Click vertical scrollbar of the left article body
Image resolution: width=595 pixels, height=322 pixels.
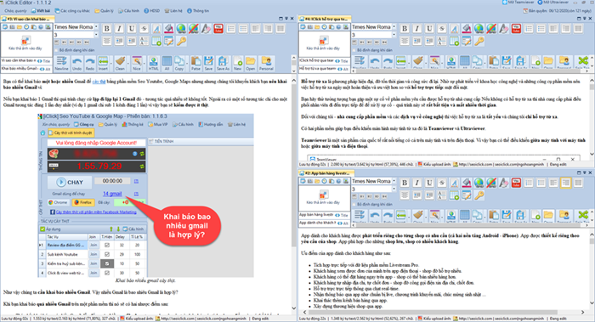coord(294,195)
